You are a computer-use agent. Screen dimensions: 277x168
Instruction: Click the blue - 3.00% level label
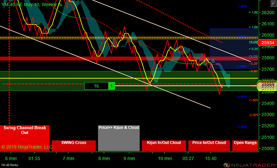[241, 66]
